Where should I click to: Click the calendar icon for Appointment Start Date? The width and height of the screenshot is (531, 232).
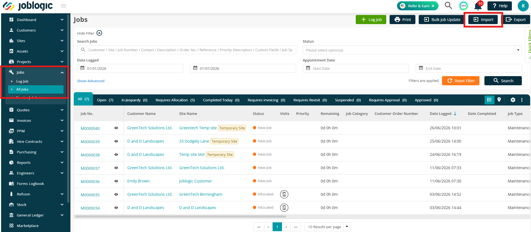(308, 68)
